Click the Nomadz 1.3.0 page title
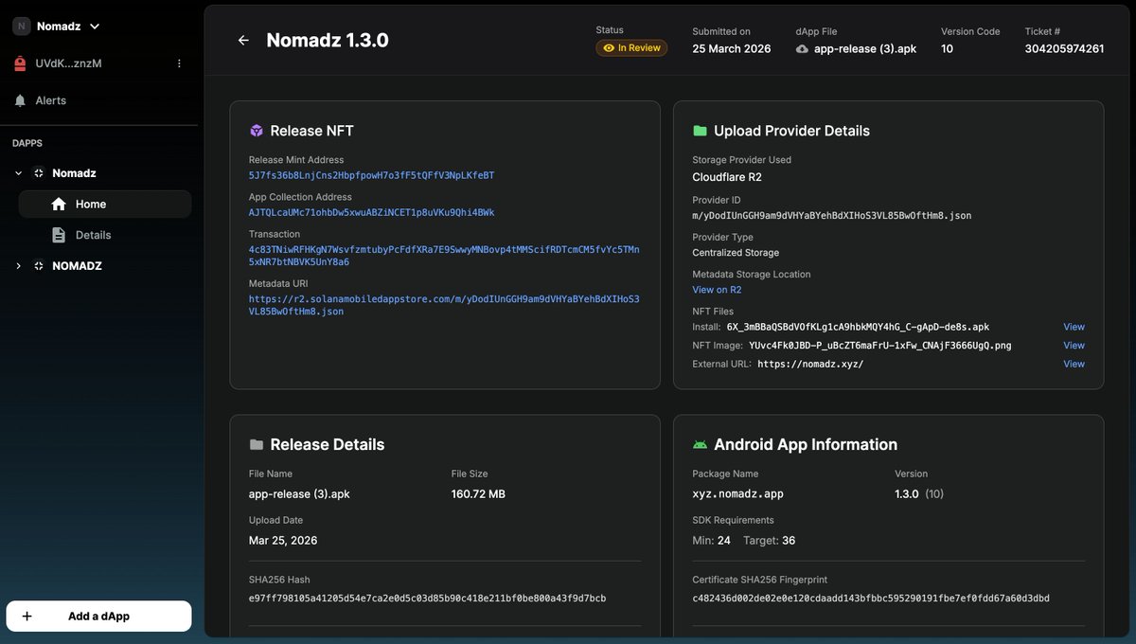This screenshot has height=644, width=1136. pos(328,40)
